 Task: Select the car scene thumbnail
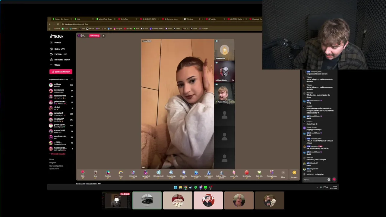147,200
